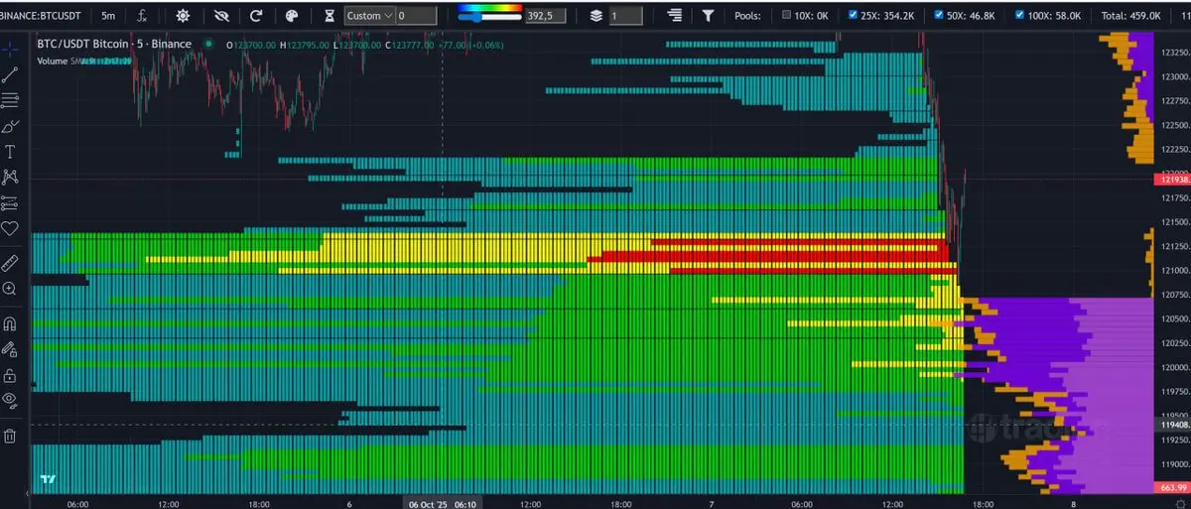Screen dimensions: 1191x509
Task: Open the Custom time range dropdown
Action: click(x=368, y=16)
